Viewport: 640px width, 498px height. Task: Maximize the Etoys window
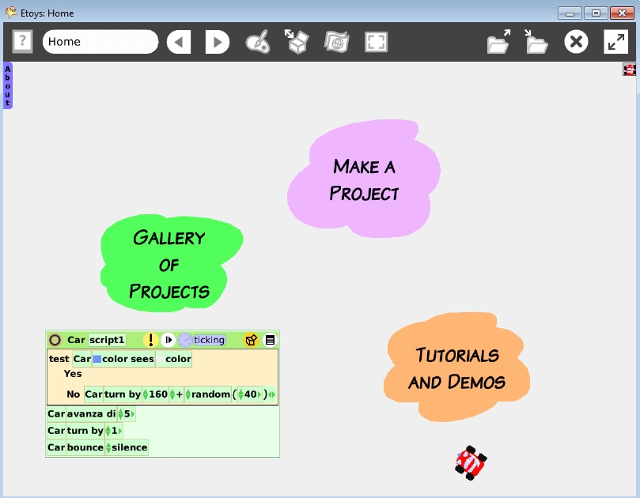point(596,13)
